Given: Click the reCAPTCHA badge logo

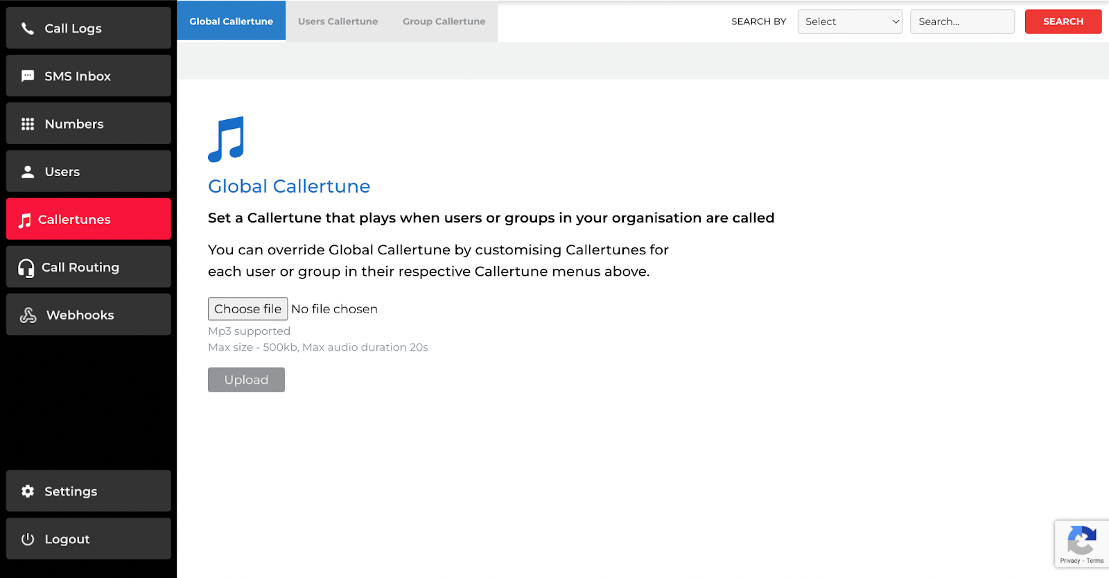Looking at the screenshot, I should (1081, 541).
